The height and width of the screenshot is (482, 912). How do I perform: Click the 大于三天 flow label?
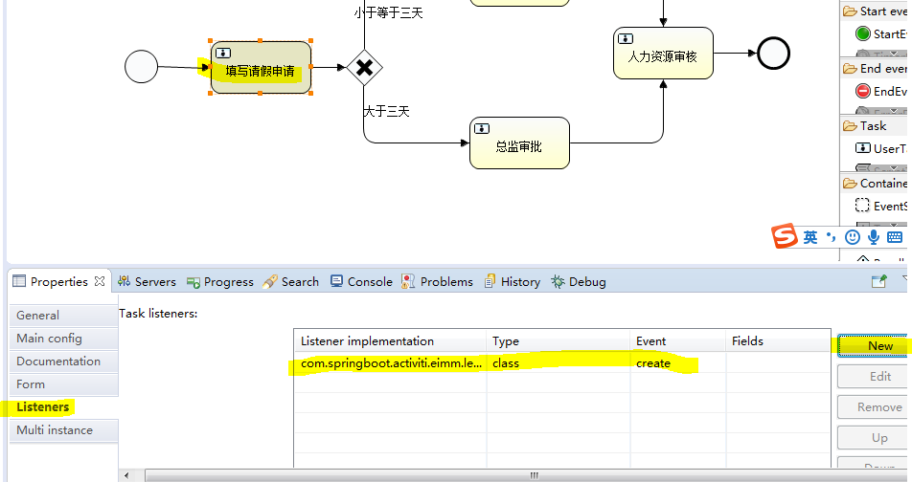coord(386,111)
